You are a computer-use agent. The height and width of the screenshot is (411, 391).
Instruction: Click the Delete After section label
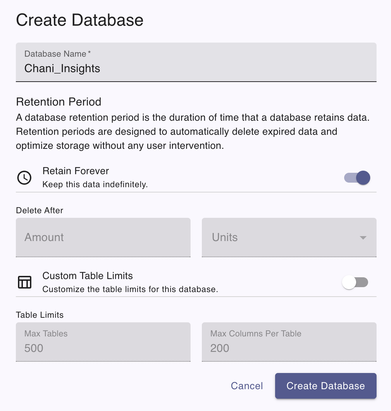pos(39,210)
